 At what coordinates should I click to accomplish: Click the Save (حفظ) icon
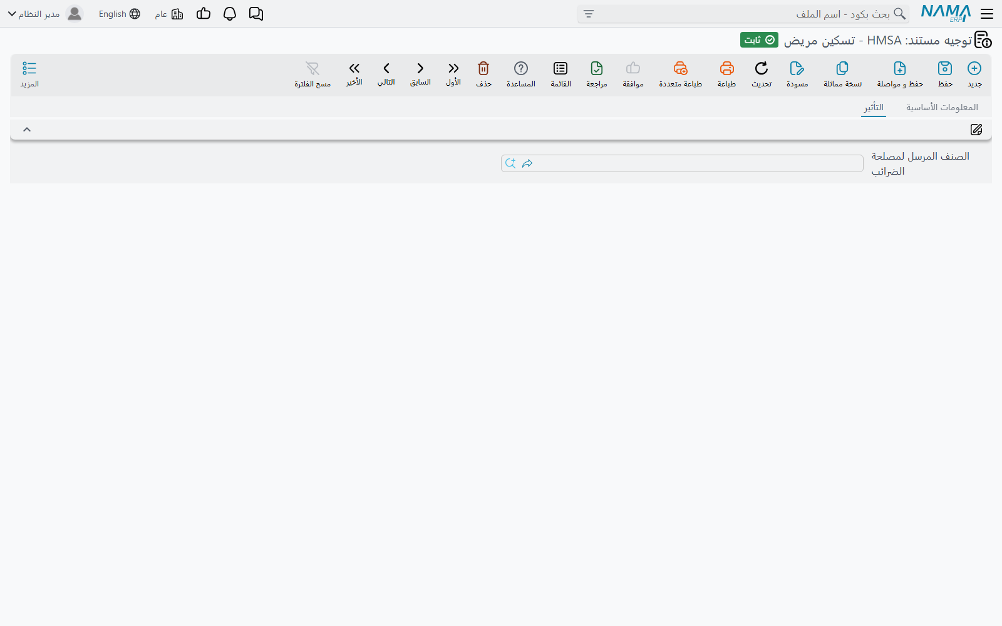(x=945, y=74)
